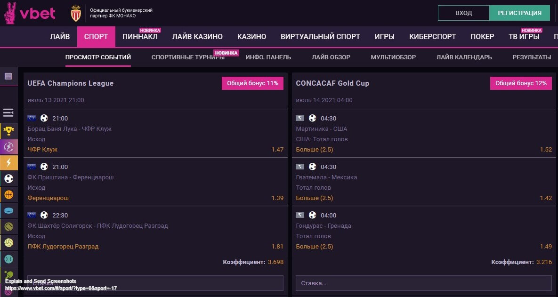Image resolution: width=558 pixels, height=297 pixels.
Task: Open the bet slip list icon in sidebar
Action: point(8,76)
